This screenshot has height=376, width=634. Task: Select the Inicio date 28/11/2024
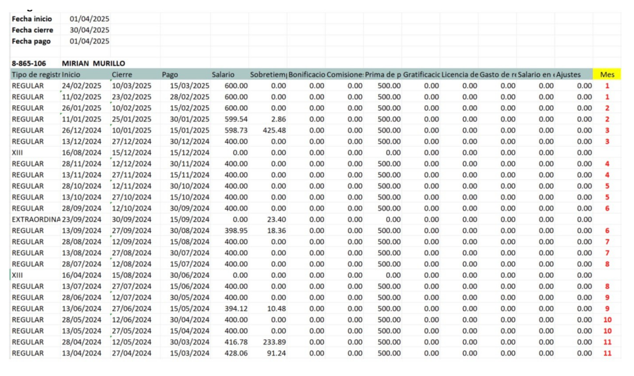pyautogui.click(x=81, y=164)
